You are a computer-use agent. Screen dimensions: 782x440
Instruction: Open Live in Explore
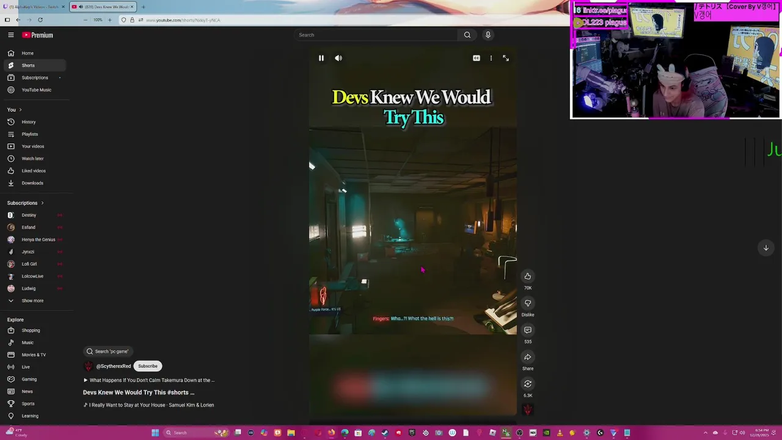pyautogui.click(x=36, y=367)
